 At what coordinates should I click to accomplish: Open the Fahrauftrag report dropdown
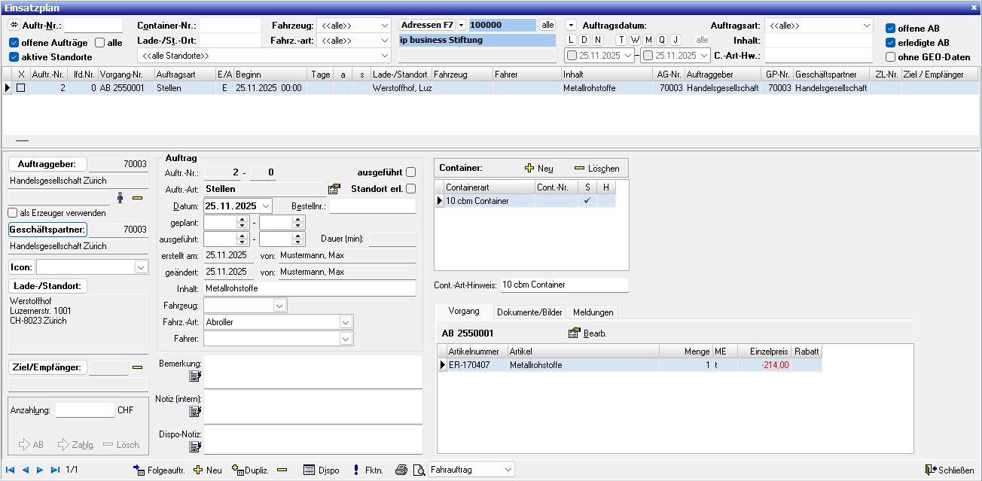[x=508, y=470]
